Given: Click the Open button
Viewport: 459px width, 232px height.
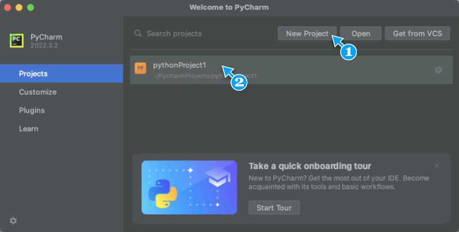Looking at the screenshot, I should (360, 34).
